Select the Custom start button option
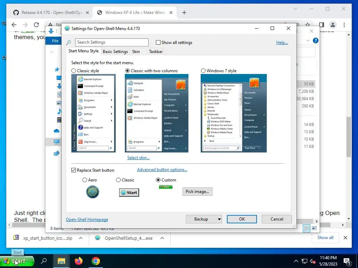This screenshot has width=358, height=268. (x=158, y=180)
